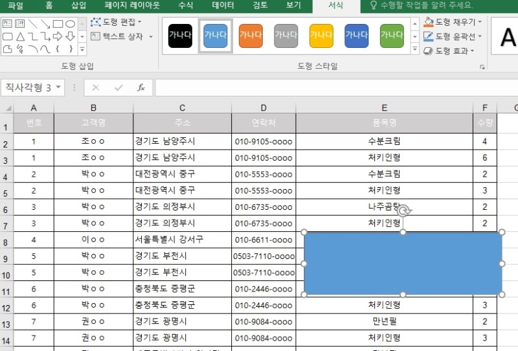The width and height of the screenshot is (518, 351).
Task: Click the insert function fx icon
Action: 141,87
